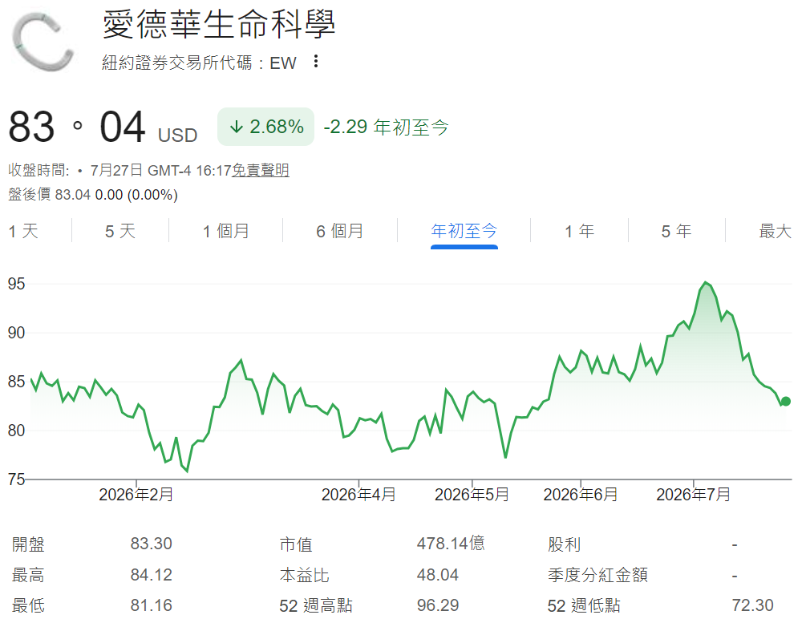
Task: Select the 5 天 time range tab
Action: pos(120,231)
